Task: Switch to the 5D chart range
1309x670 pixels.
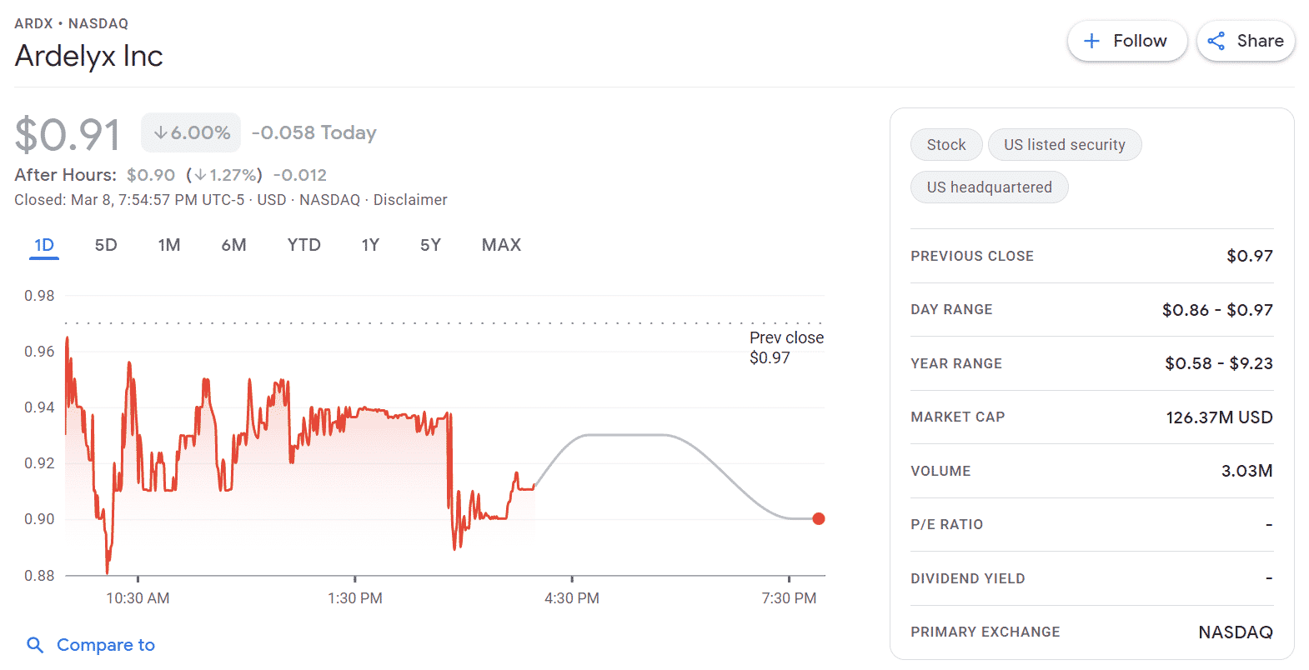Action: pyautogui.click(x=106, y=245)
